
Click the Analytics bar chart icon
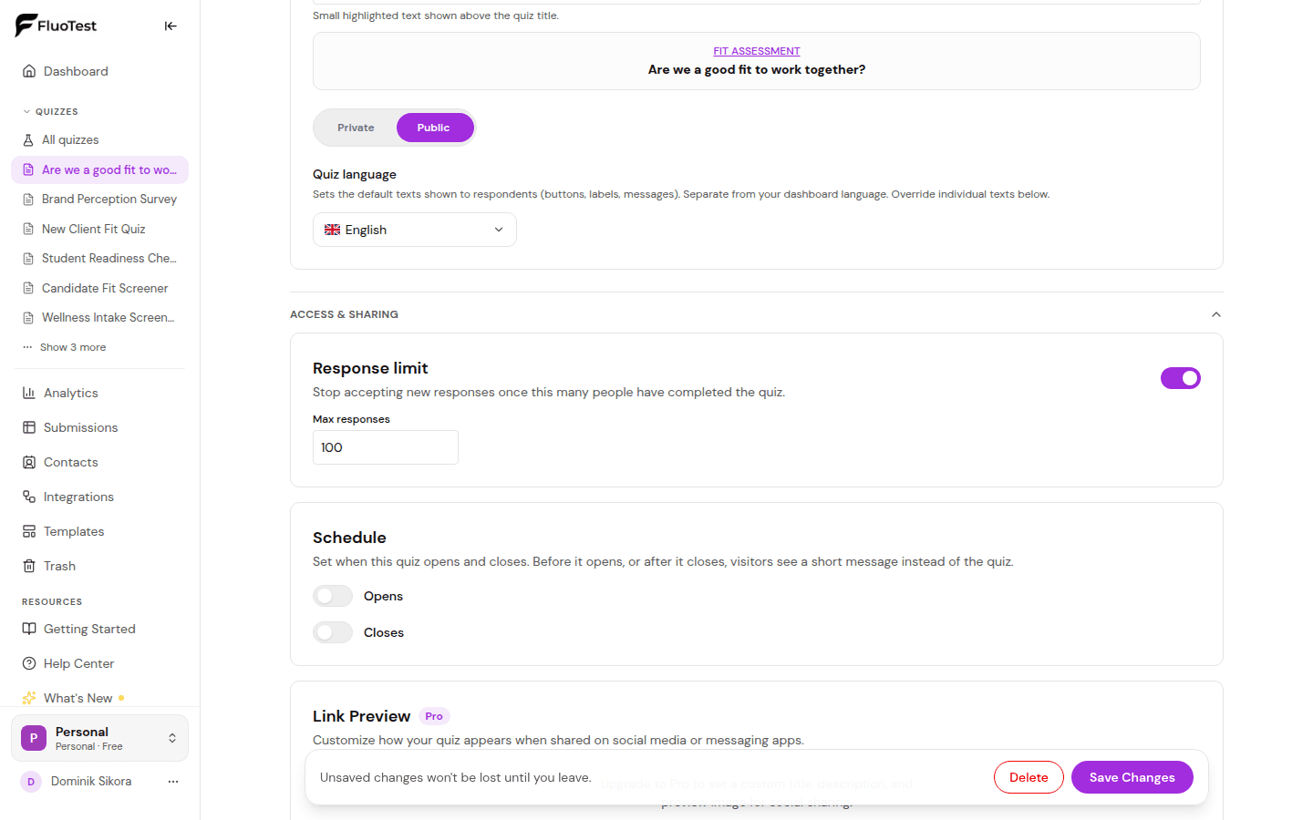(29, 393)
